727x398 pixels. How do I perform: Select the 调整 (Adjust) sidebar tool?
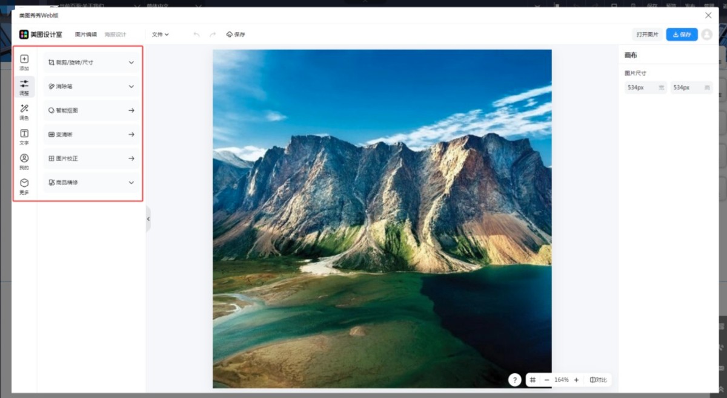pos(24,87)
